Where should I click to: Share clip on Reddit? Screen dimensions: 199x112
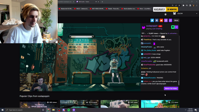click(x=161, y=20)
